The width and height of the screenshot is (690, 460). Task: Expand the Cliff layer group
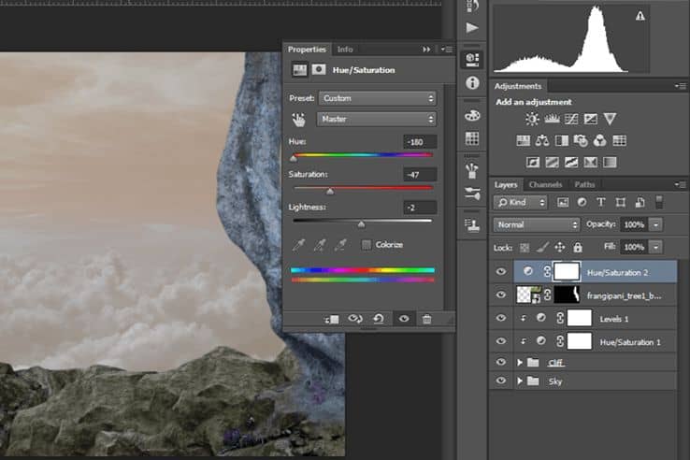tap(520, 362)
